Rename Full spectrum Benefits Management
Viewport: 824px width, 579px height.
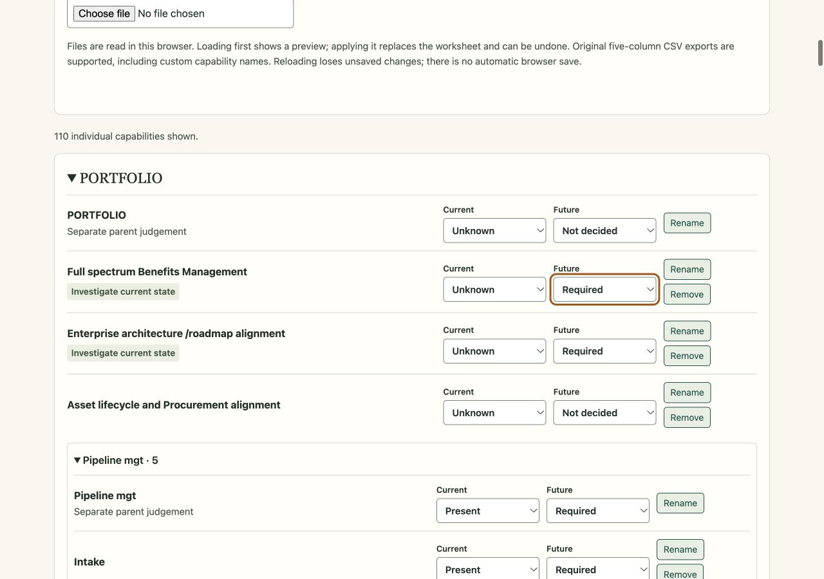(x=687, y=270)
